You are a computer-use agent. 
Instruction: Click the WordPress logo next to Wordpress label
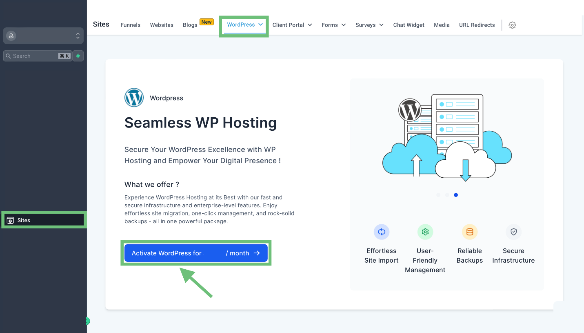point(134,98)
